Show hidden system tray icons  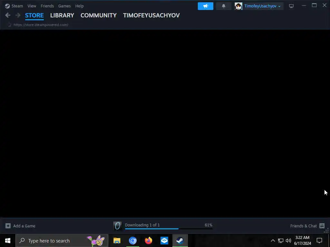(273, 241)
